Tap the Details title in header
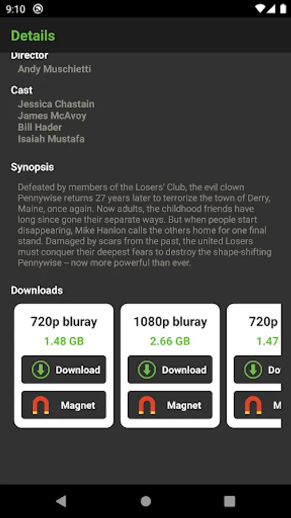The image size is (291, 518). pyautogui.click(x=33, y=36)
